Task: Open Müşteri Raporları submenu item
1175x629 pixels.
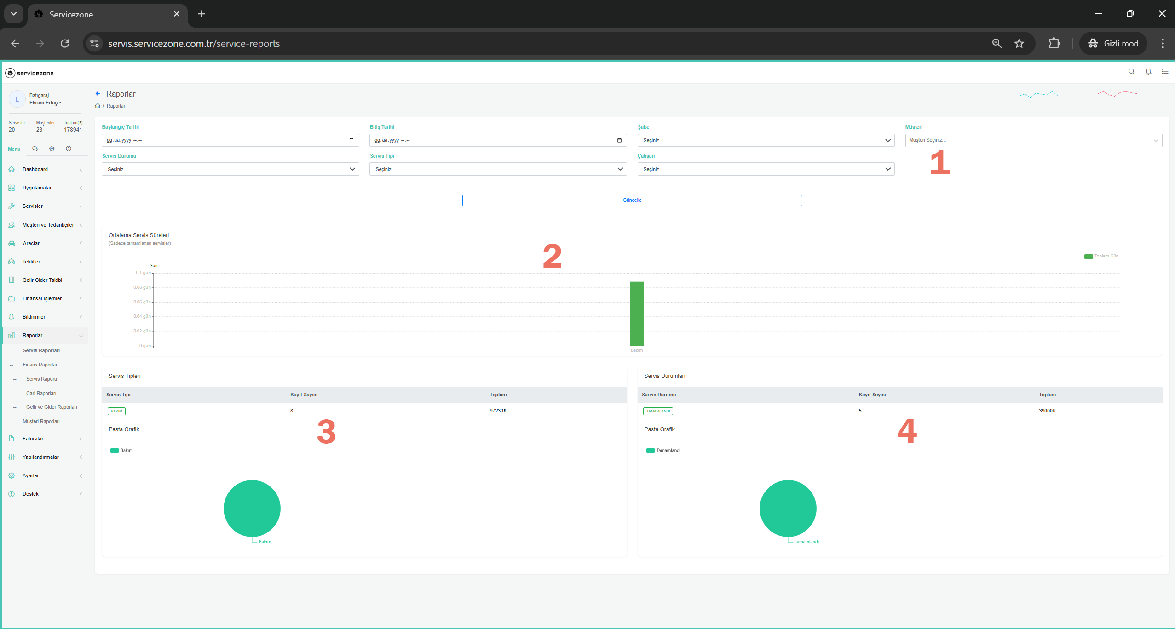Action: (41, 421)
